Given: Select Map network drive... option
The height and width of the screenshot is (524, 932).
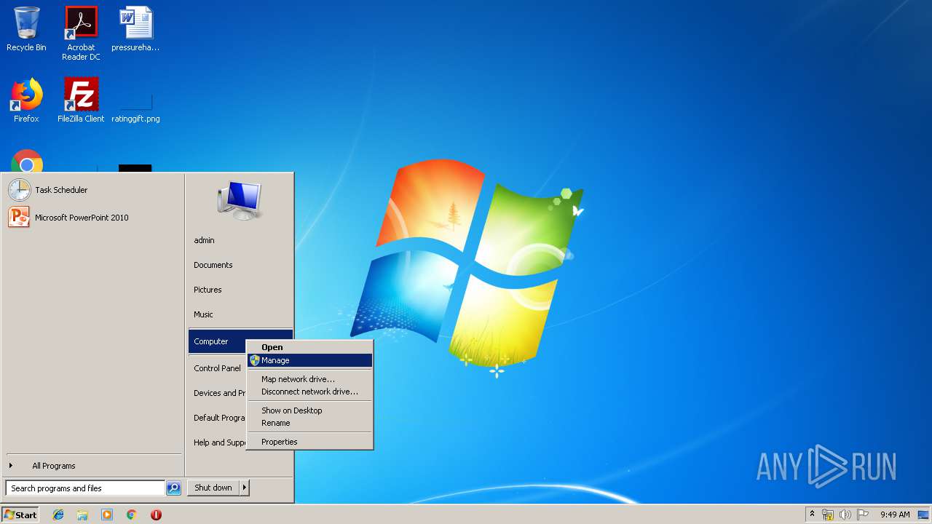Looking at the screenshot, I should tap(309, 379).
